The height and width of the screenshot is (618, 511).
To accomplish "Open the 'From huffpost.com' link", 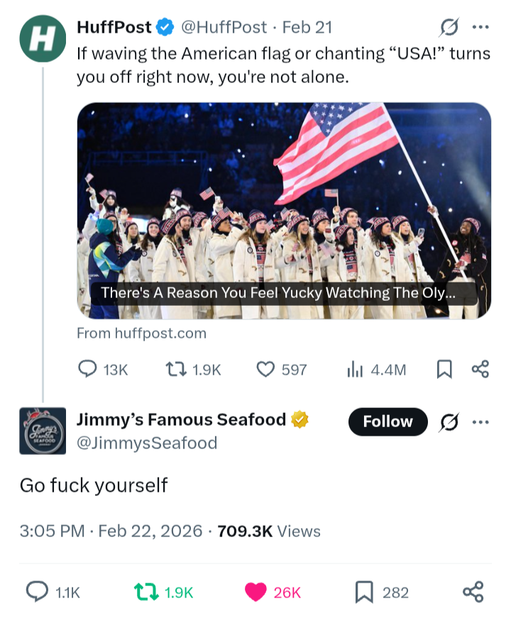I will coord(141,333).
